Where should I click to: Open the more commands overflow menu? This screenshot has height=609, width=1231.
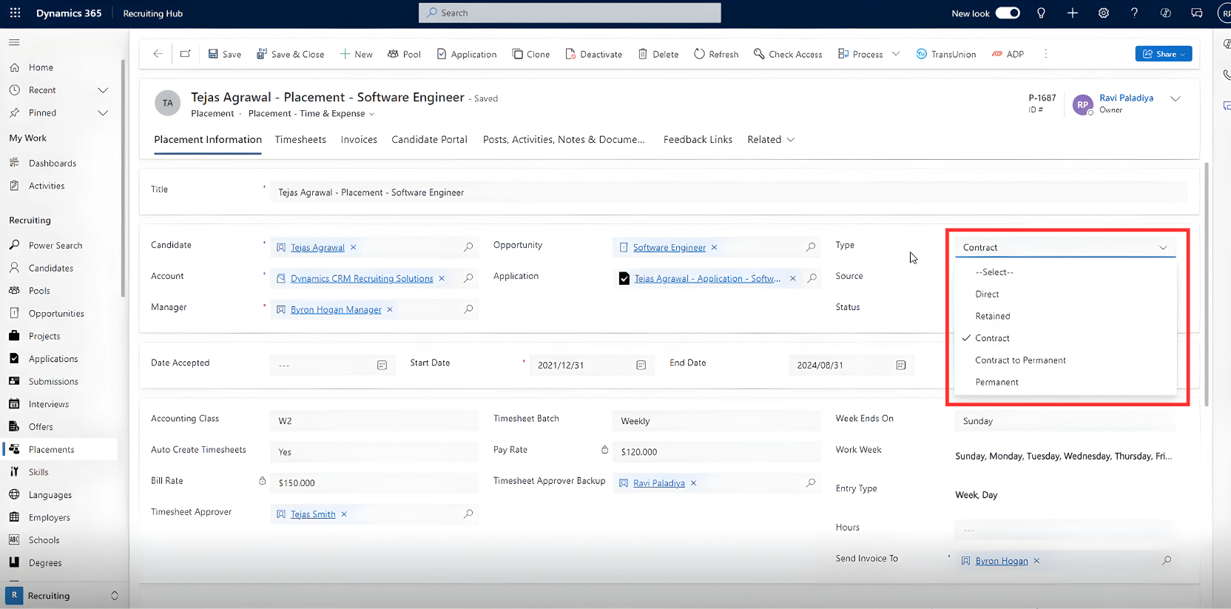(x=1045, y=54)
